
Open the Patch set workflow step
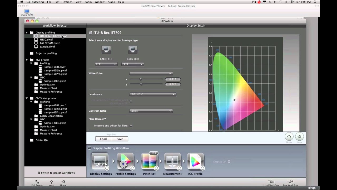tap(149, 161)
